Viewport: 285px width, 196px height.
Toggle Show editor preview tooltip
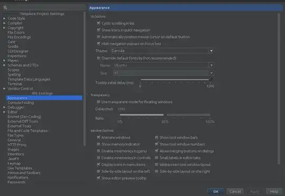coord(99,178)
